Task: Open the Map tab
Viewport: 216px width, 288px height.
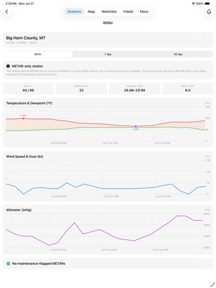Action: pos(91,11)
